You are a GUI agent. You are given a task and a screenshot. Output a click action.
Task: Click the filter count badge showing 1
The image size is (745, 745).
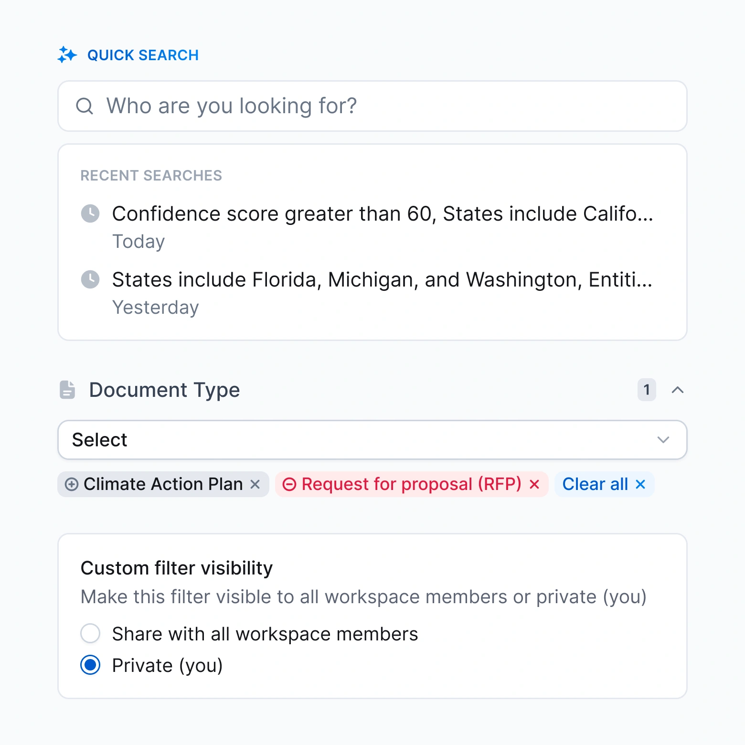pos(647,390)
